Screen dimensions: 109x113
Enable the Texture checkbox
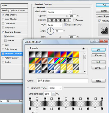point(5,41)
